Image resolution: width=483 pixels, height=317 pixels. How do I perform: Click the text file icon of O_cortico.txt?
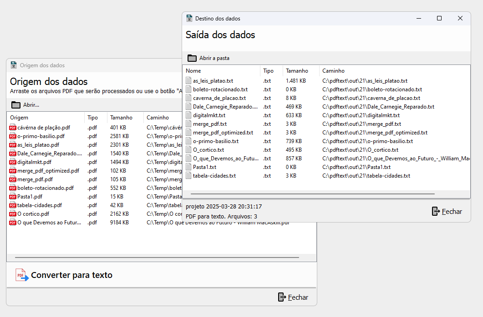tap(188, 150)
